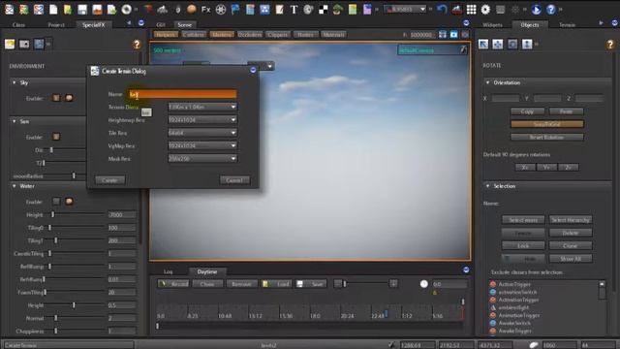Open settings with the white gear icon
Screen dimensions: 620x349
[x=485, y=9]
